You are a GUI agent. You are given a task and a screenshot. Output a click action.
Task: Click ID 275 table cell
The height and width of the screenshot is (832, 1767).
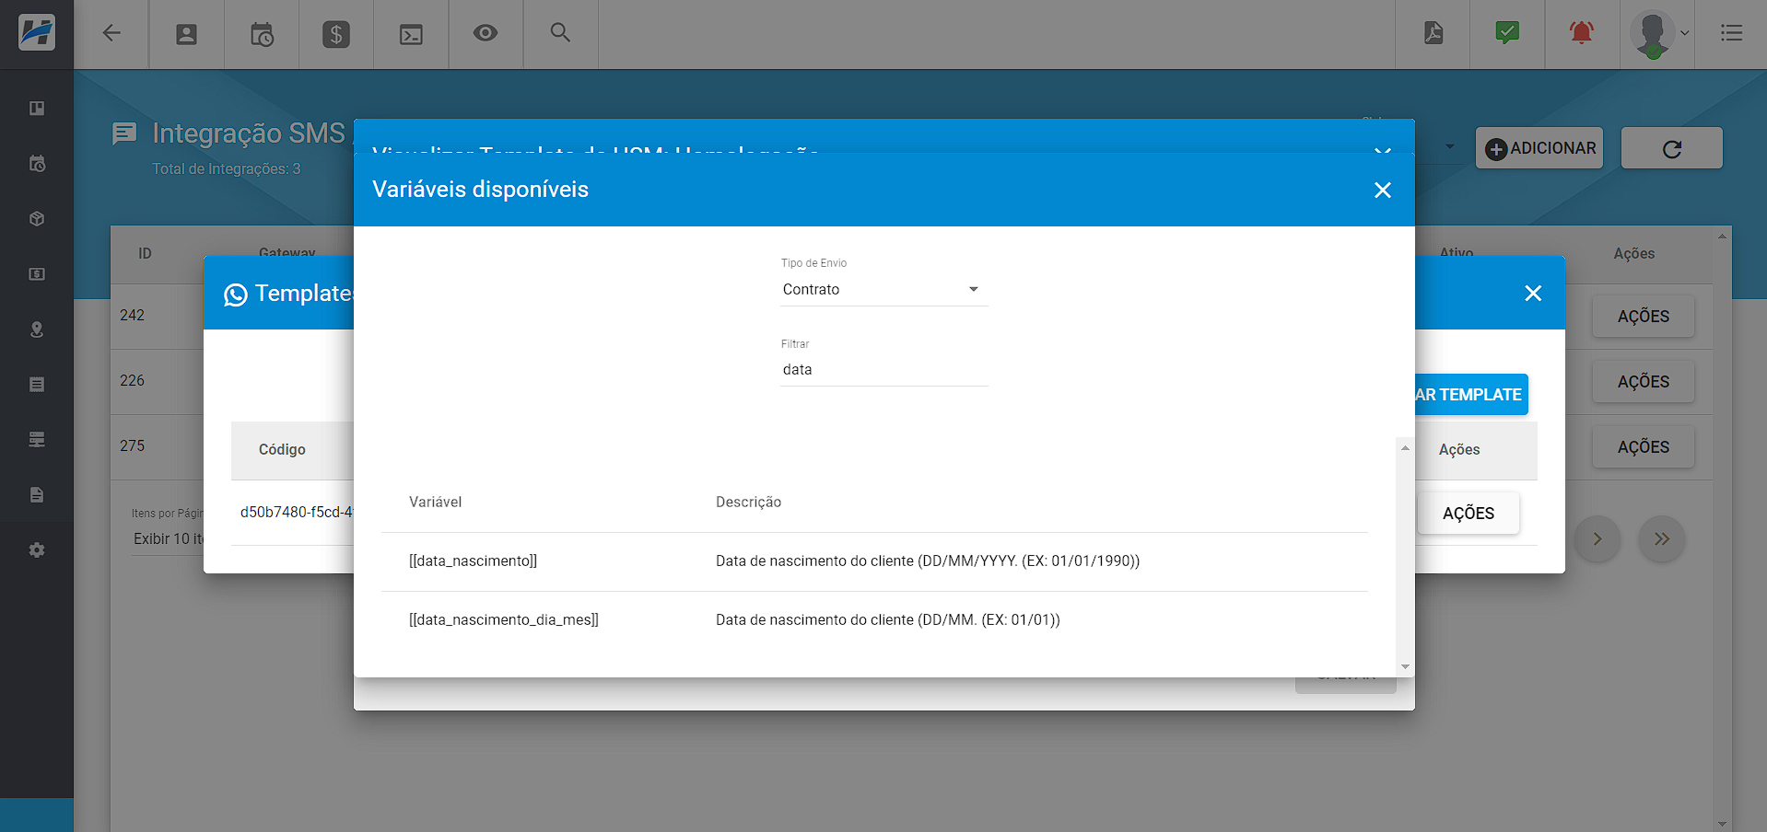(x=133, y=445)
